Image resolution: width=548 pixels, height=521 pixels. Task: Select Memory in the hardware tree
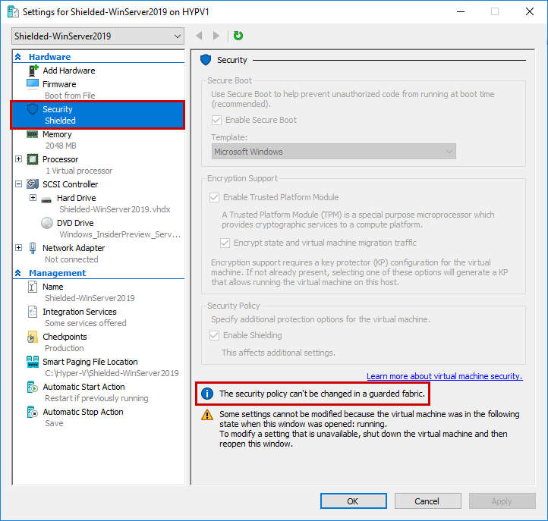coord(57,134)
